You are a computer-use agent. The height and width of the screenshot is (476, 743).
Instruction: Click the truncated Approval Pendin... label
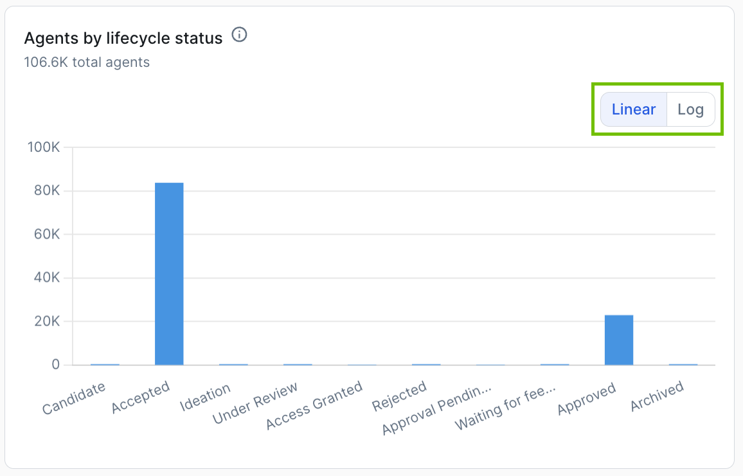[x=437, y=409]
